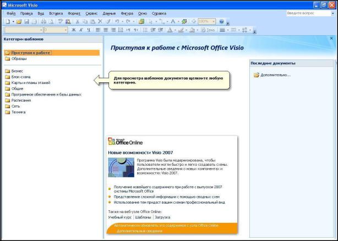
Task: Click the Print icon
Action: click(43, 21)
